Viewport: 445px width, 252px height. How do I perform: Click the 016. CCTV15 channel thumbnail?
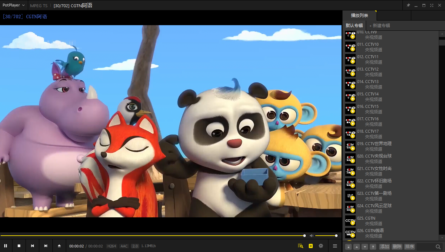350,109
